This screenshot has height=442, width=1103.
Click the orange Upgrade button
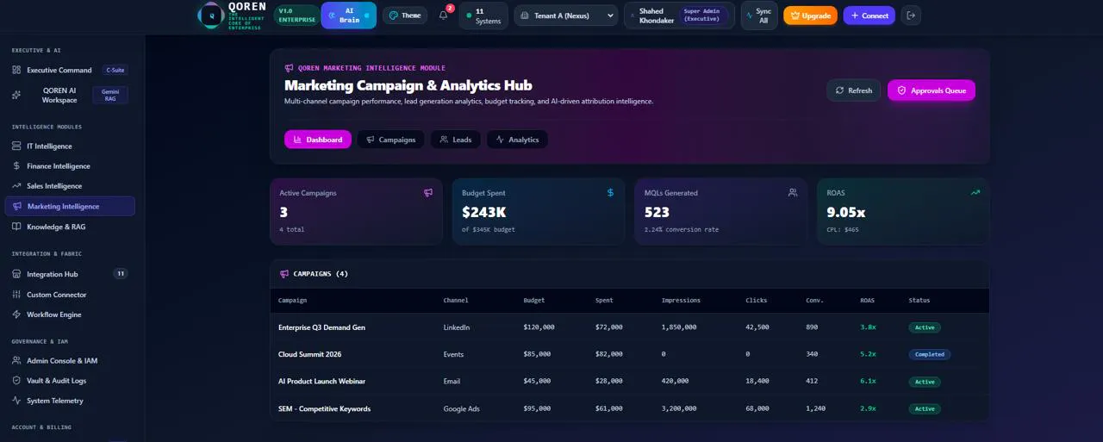click(x=810, y=16)
